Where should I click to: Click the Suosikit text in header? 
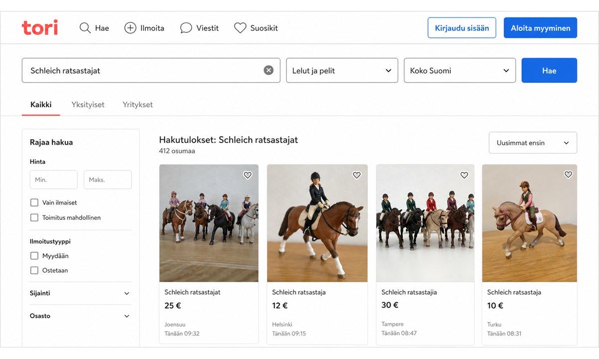click(264, 28)
